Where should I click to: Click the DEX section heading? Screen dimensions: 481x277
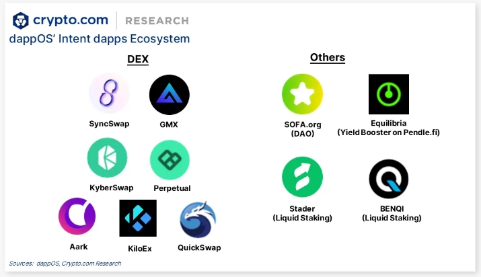[x=138, y=59]
